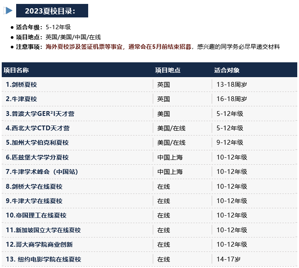Click the 14-17岁 age cell

228,259
